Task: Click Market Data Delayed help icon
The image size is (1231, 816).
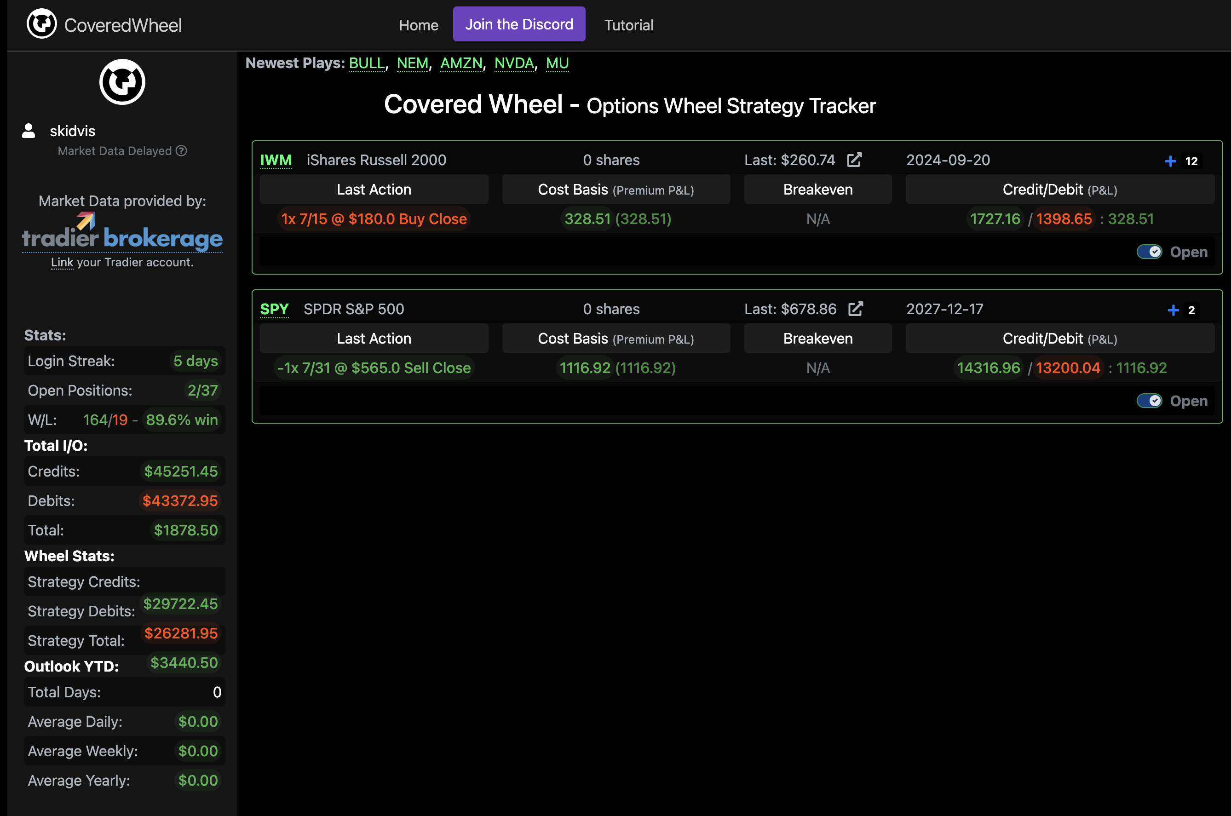Action: (181, 151)
